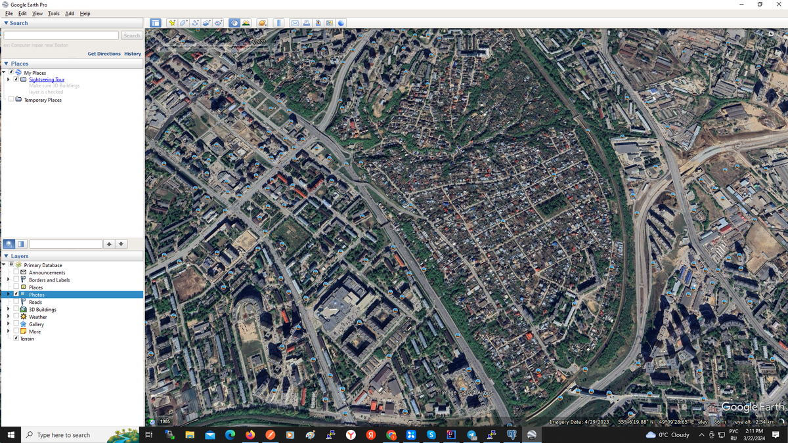This screenshot has width=788, height=443.
Task: Enable the Places layer checkbox
Action: pyautogui.click(x=16, y=287)
